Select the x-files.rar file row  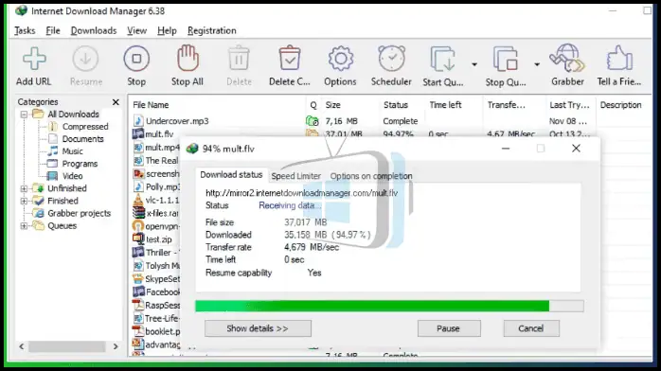coord(162,213)
